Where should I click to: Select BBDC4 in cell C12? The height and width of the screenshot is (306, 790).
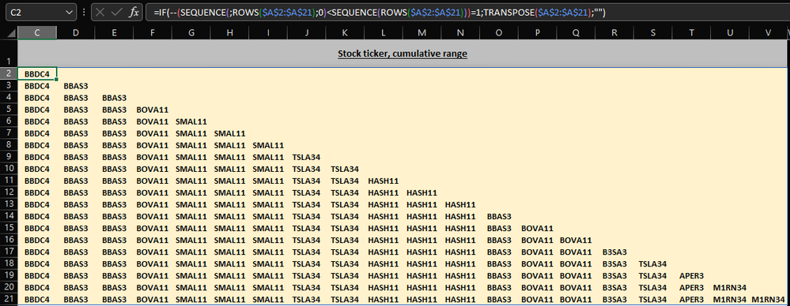[37, 192]
